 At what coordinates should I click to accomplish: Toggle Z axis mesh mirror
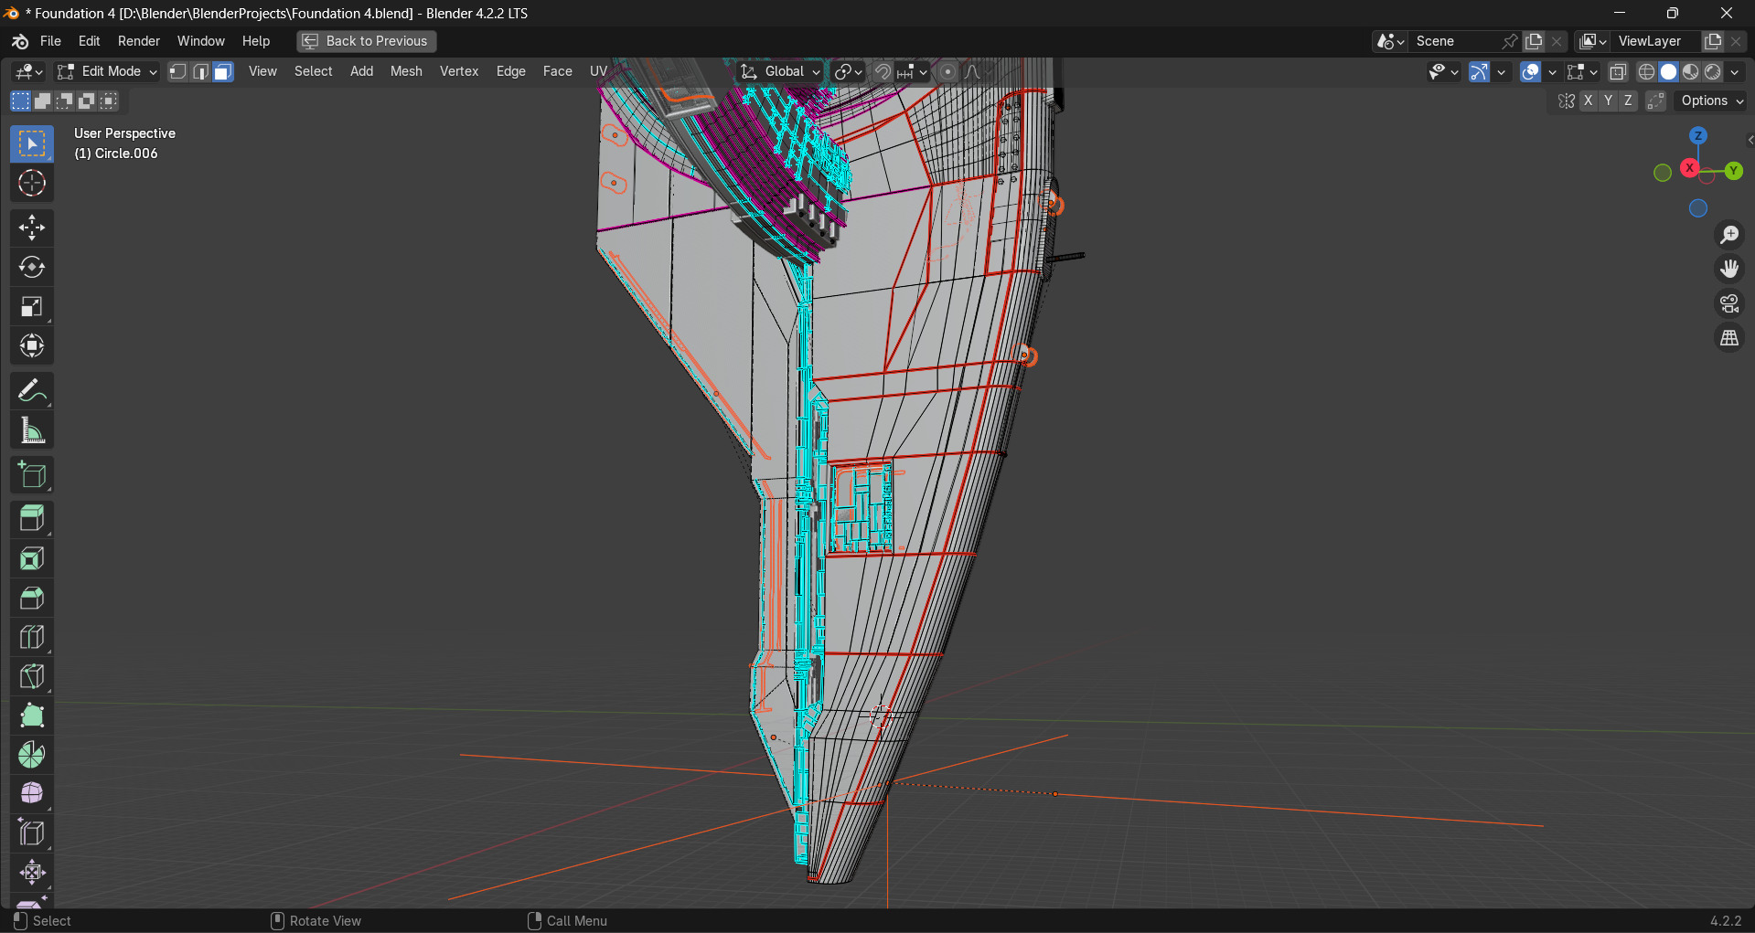click(1629, 101)
